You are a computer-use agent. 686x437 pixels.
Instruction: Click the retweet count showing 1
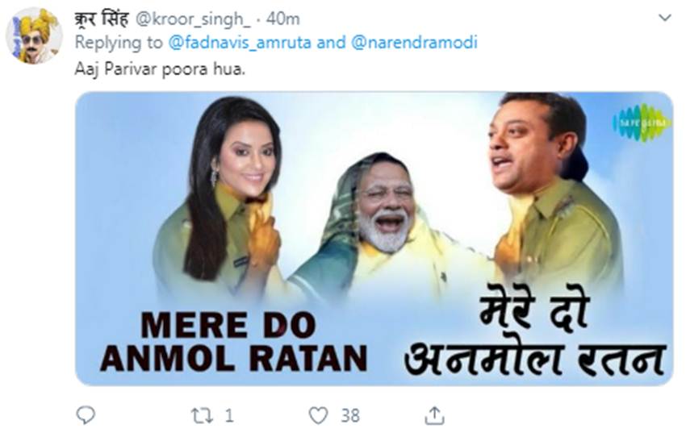229,415
